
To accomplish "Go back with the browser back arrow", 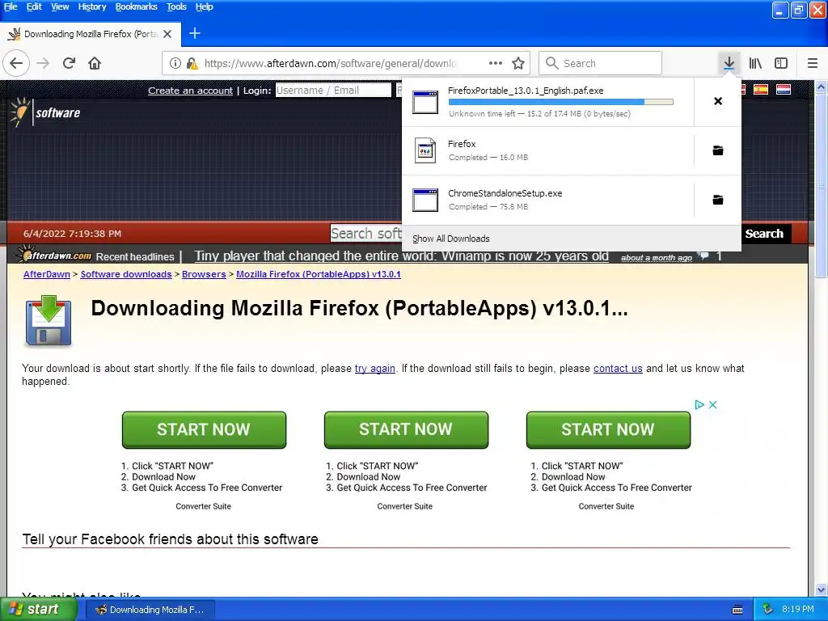I will pyautogui.click(x=16, y=63).
